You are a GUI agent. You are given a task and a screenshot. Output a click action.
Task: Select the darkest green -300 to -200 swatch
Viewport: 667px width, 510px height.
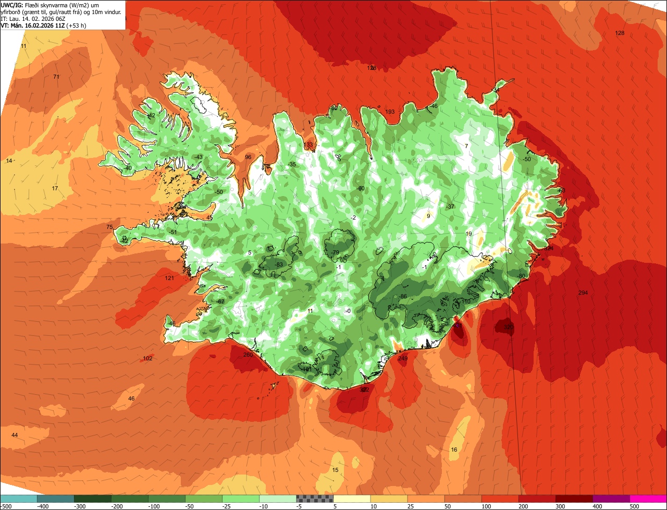tap(92, 499)
